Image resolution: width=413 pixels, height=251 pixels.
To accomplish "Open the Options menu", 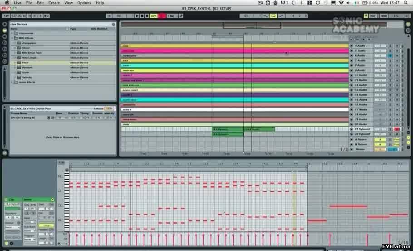I will tap(84, 3).
